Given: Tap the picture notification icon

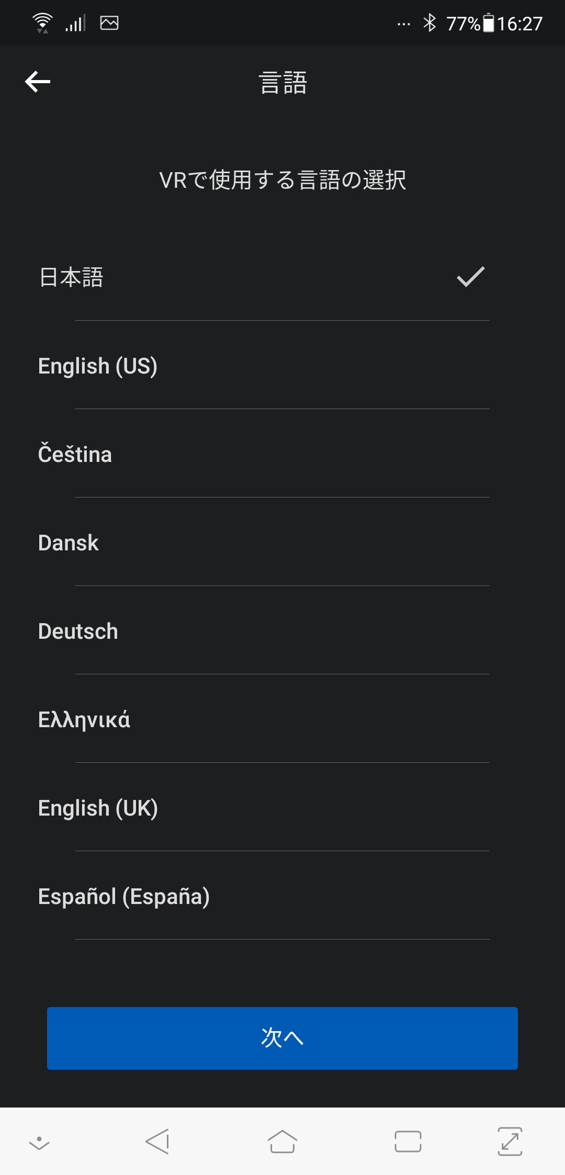Looking at the screenshot, I should 109,23.
